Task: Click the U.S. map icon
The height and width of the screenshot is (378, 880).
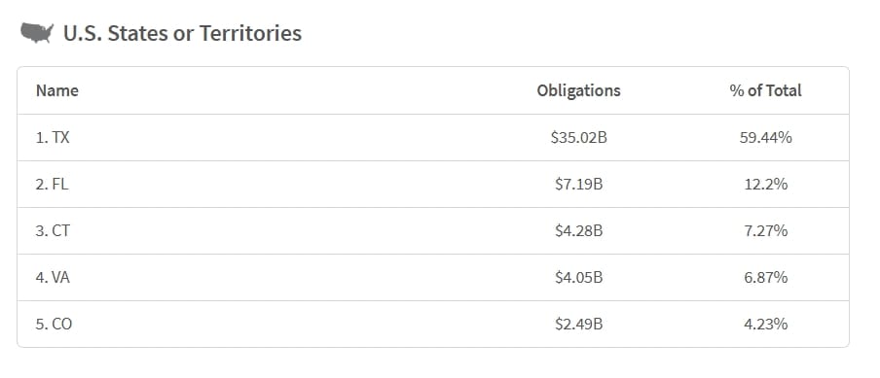Action: pyautogui.click(x=37, y=33)
